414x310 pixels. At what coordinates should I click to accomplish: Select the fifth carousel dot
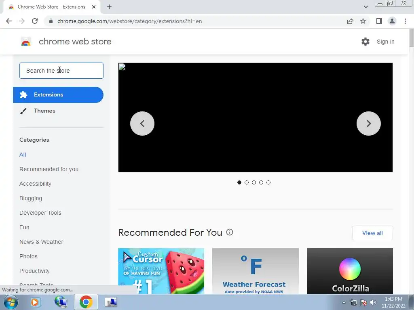click(x=268, y=182)
